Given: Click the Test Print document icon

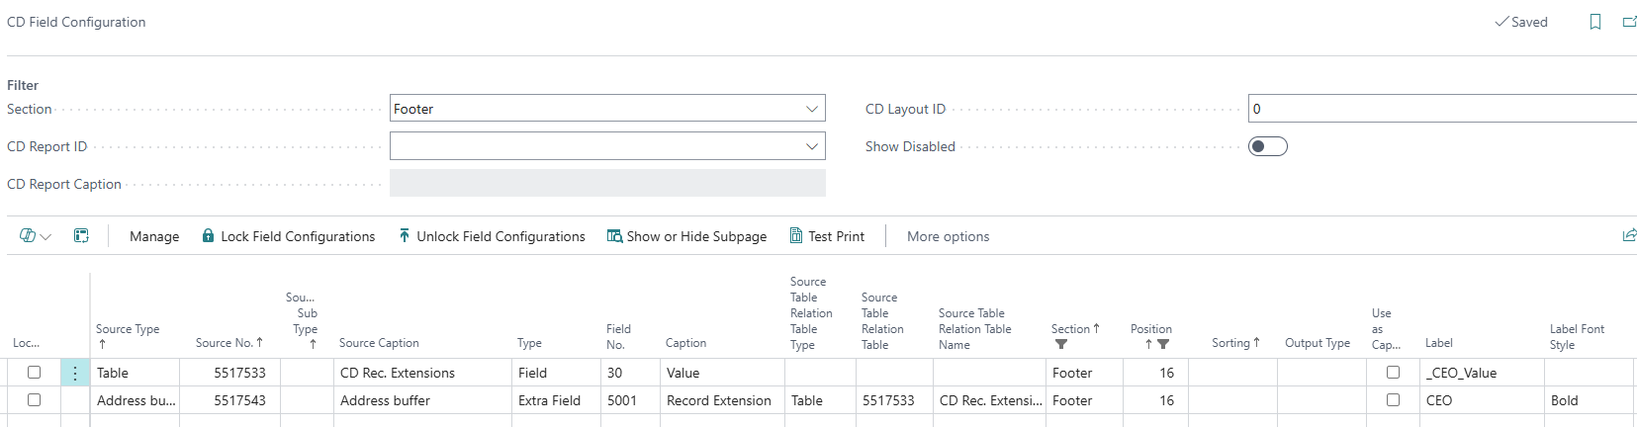Looking at the screenshot, I should coord(796,236).
